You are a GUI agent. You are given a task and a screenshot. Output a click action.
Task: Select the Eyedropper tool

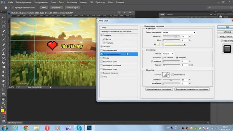[3, 40]
